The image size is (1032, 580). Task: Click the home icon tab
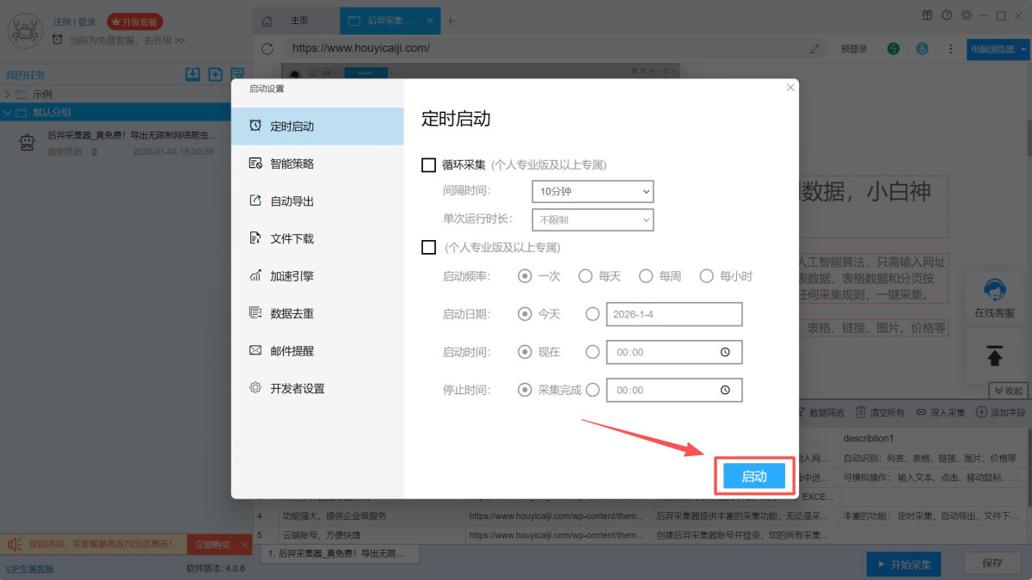tap(267, 21)
